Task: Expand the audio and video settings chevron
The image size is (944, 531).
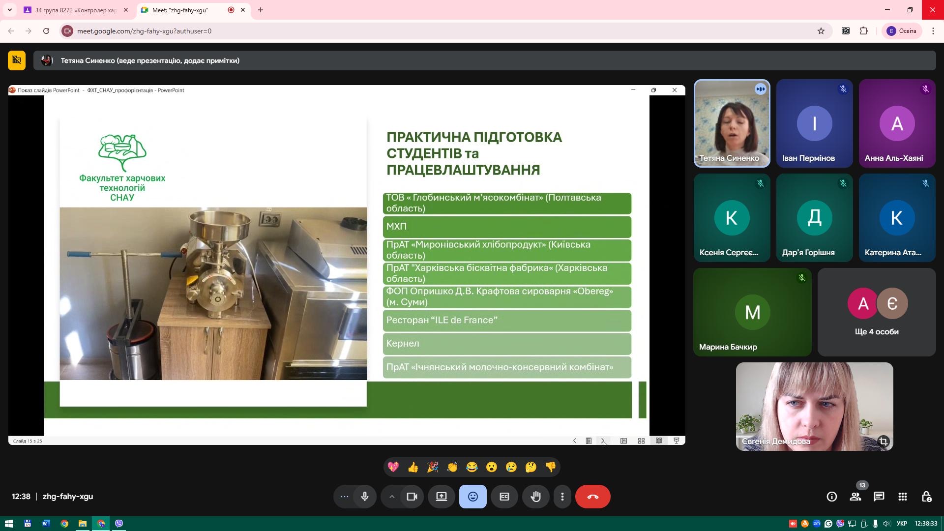Action: pyautogui.click(x=392, y=497)
